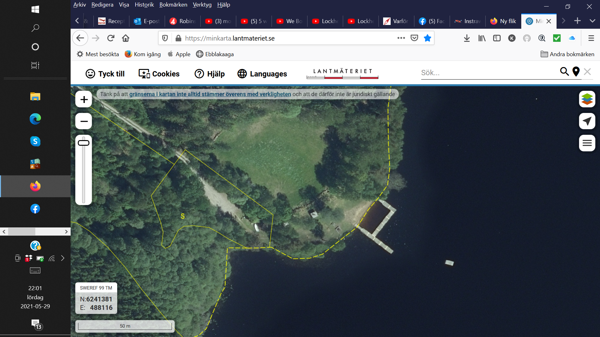The height and width of the screenshot is (337, 600).
Task: Open the Languages selector
Action: coord(262,74)
